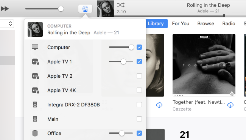Open the Browse tab
Image resolution: width=246 pixels, height=140 pixels.
coord(206,24)
